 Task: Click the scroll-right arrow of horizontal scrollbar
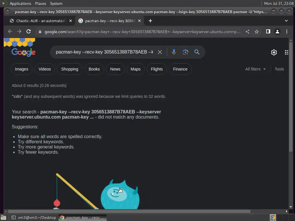[286, 212]
